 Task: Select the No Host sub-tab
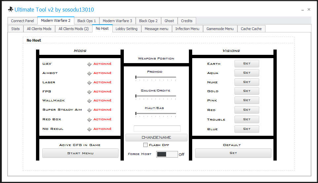(x=102, y=28)
